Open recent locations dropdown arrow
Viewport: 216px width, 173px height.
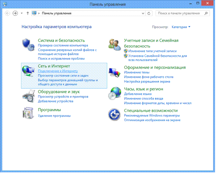coord(22,13)
